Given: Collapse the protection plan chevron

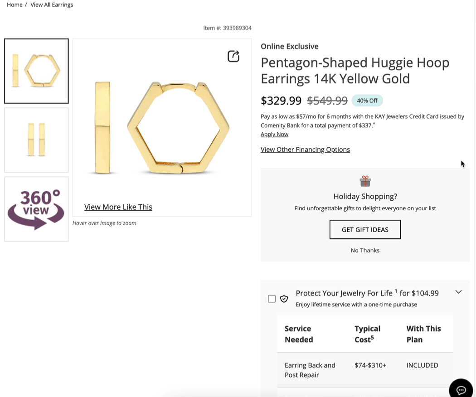Looking at the screenshot, I should coord(458,292).
